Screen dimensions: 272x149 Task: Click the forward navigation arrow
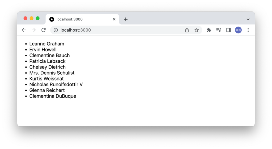[34, 30]
